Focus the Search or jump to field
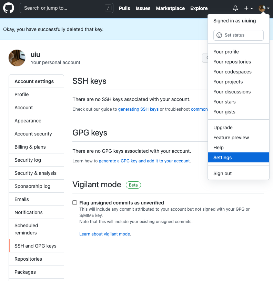The height and width of the screenshot is (281, 273). (x=67, y=8)
